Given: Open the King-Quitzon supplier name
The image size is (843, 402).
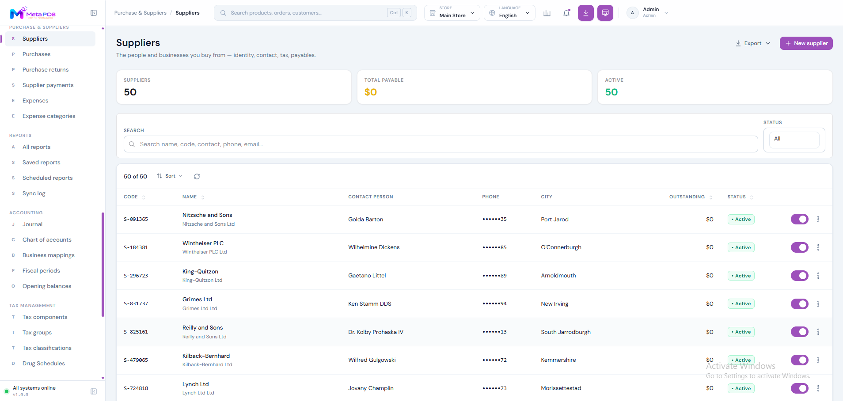Looking at the screenshot, I should pyautogui.click(x=201, y=272).
